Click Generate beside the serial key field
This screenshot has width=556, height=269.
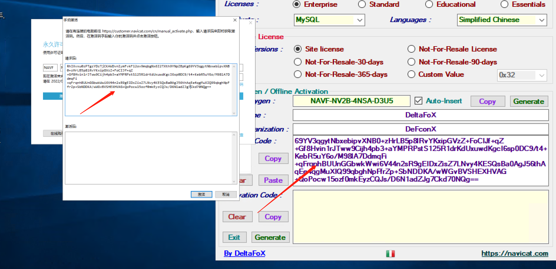pyautogui.click(x=529, y=101)
